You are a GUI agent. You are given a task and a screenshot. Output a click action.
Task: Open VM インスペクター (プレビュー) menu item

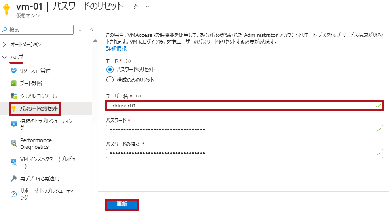(48, 162)
